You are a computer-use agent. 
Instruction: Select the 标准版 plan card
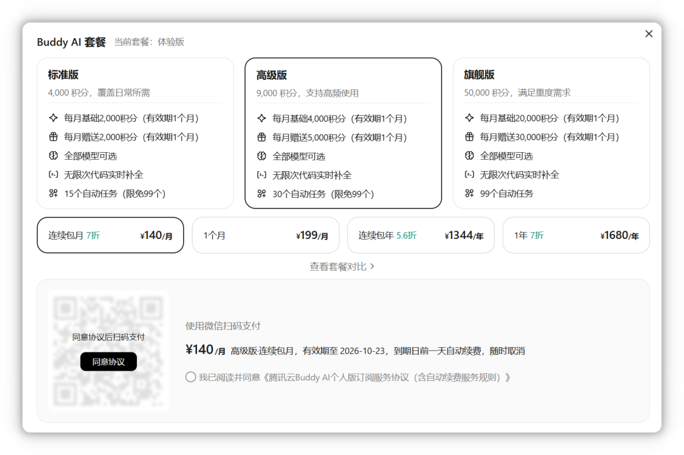136,133
